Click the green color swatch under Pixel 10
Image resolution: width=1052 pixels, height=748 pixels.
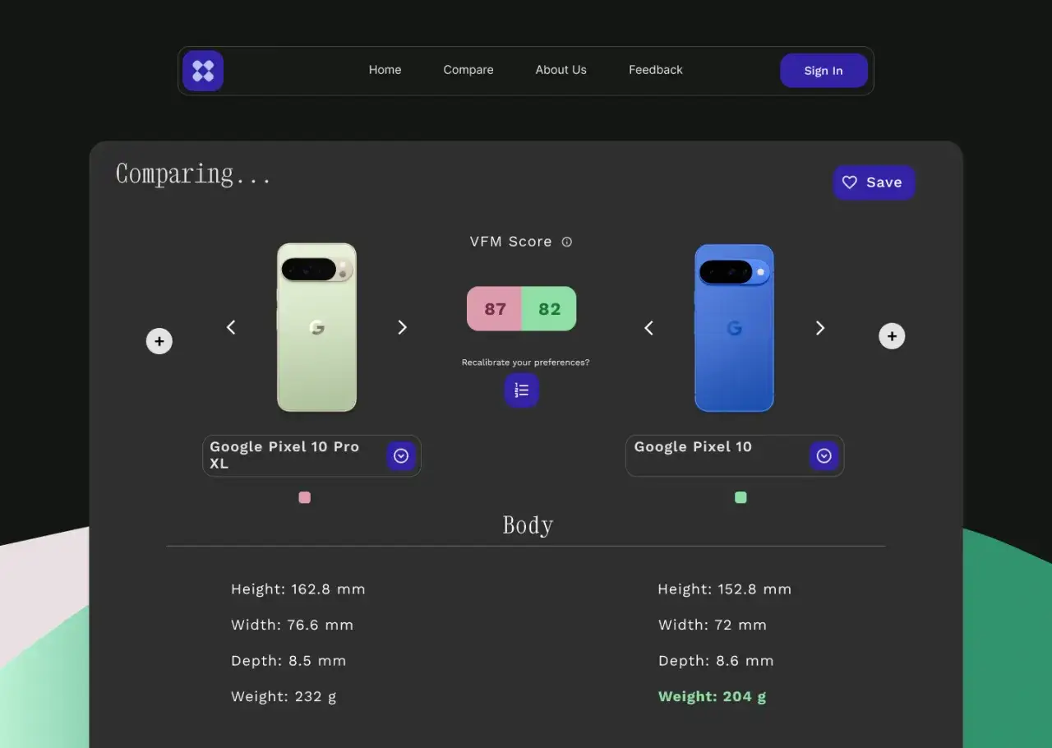pyautogui.click(x=741, y=497)
